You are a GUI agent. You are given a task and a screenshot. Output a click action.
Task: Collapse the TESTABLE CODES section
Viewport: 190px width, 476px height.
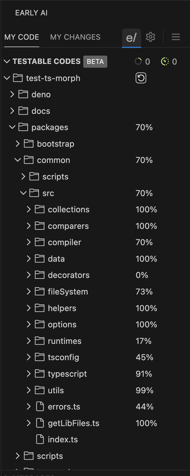tap(7, 61)
